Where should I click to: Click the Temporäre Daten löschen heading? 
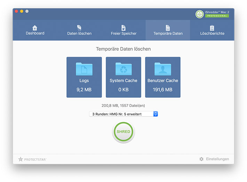click(123, 49)
